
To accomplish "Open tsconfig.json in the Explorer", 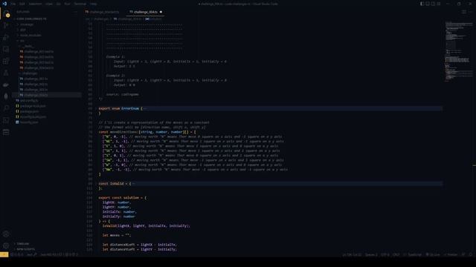I will pyautogui.click(x=29, y=122).
